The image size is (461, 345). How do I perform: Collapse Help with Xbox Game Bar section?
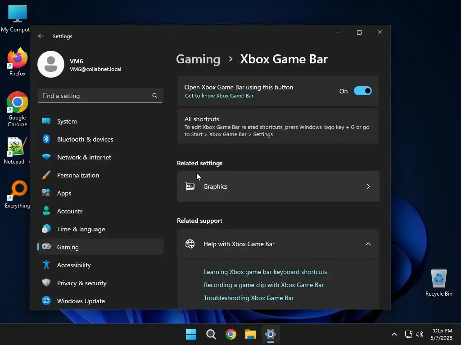(x=368, y=244)
